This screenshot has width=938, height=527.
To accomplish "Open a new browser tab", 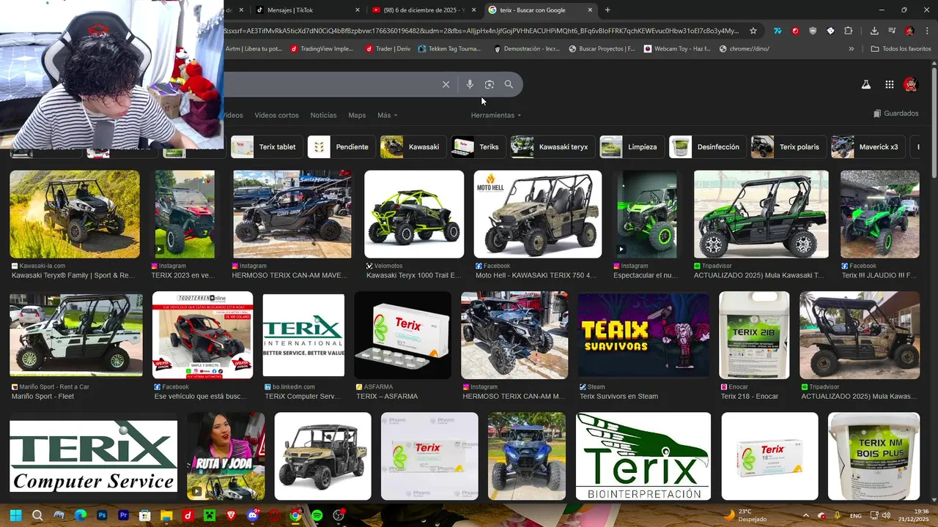I will pos(608,10).
